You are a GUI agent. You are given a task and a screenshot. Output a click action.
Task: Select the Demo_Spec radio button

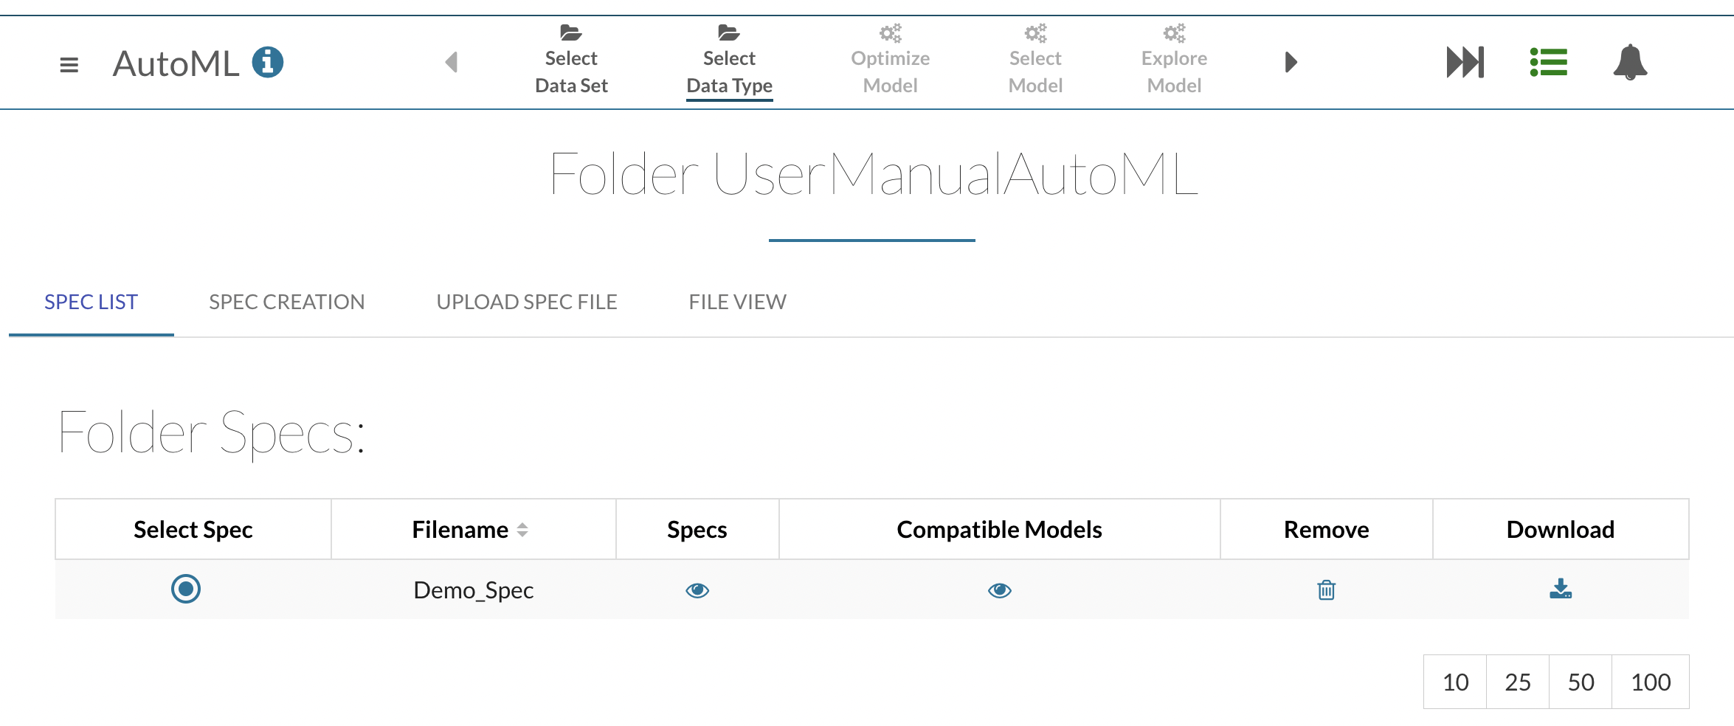[x=186, y=589]
